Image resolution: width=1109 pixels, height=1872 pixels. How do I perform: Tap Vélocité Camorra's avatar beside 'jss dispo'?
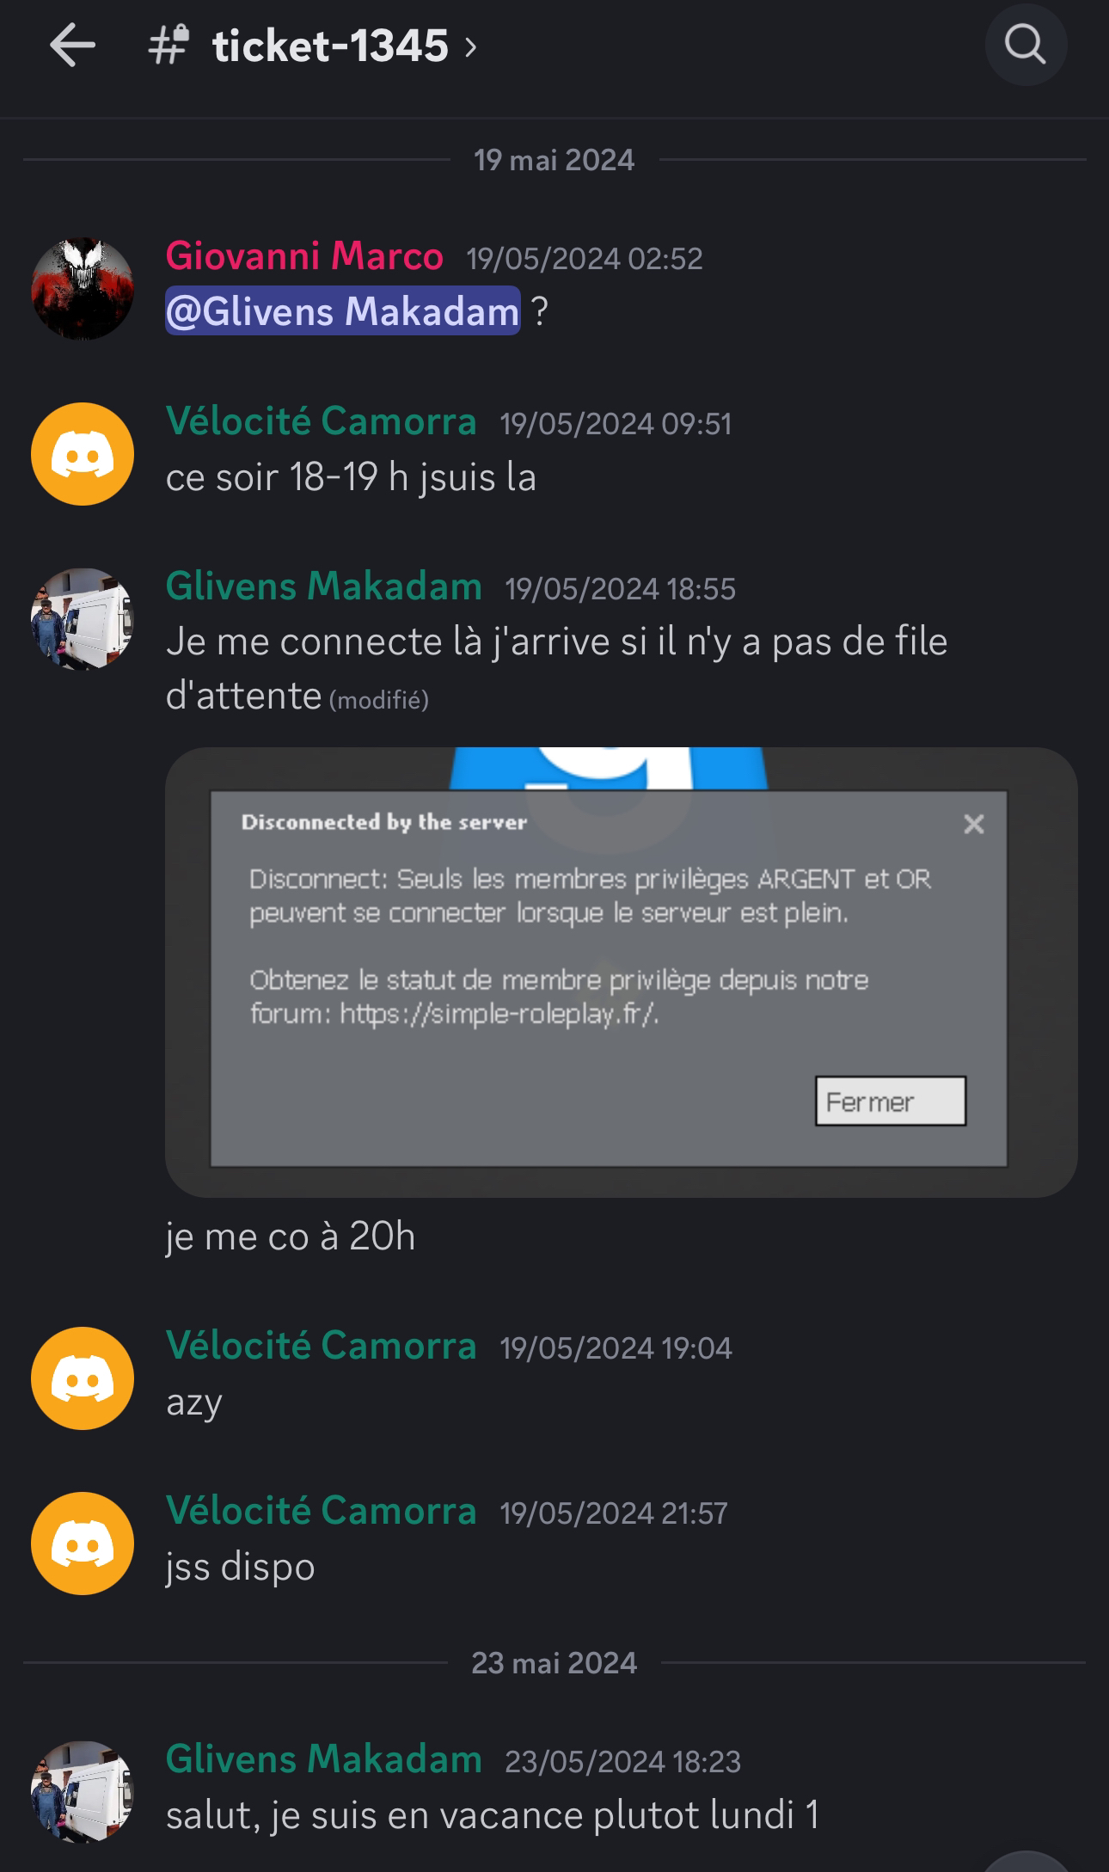(x=83, y=1544)
